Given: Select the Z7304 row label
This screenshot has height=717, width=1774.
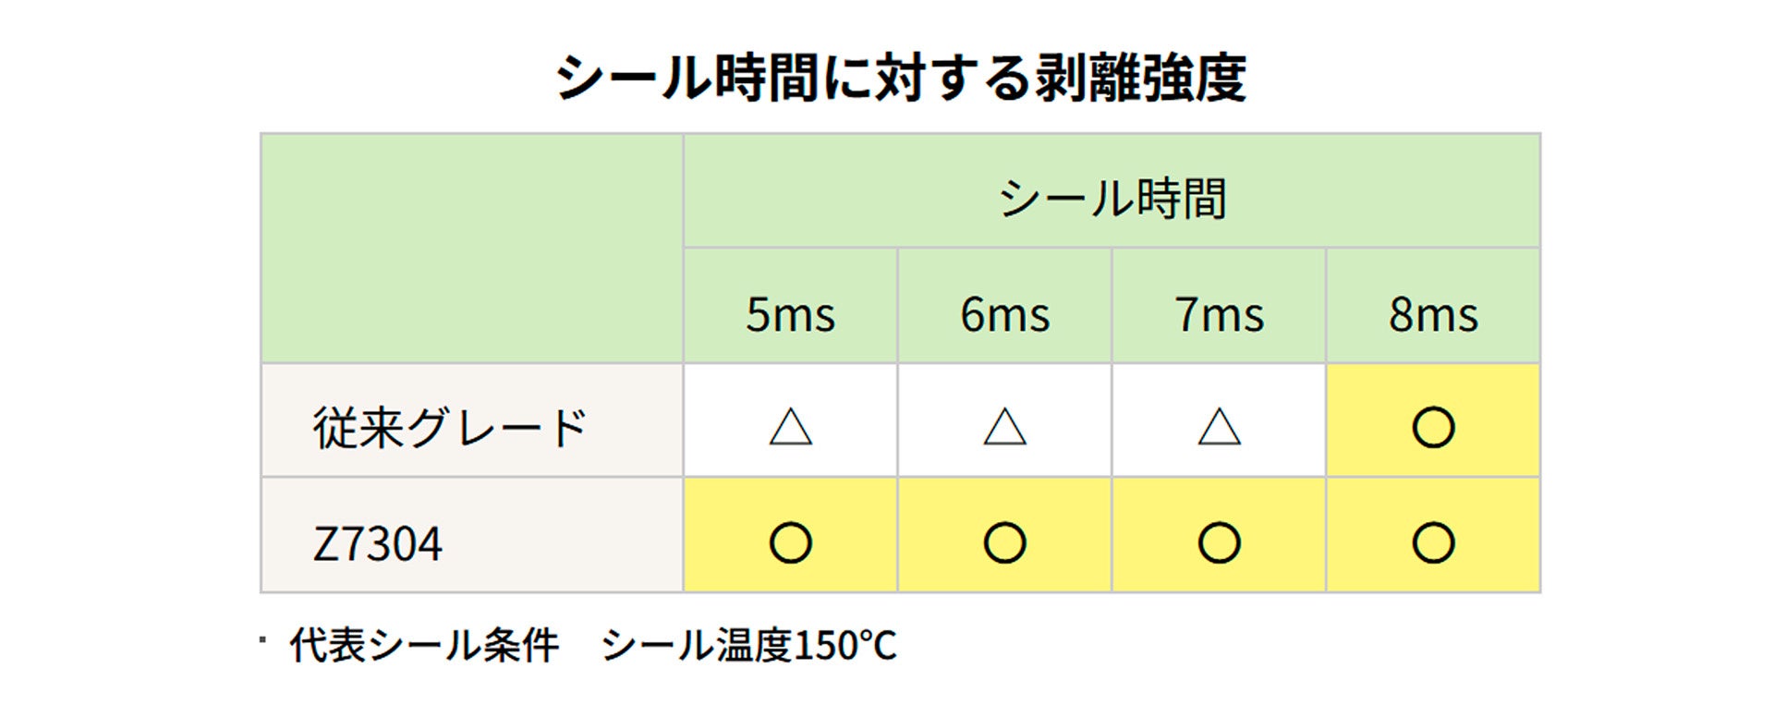Looking at the screenshot, I should pos(378,543).
